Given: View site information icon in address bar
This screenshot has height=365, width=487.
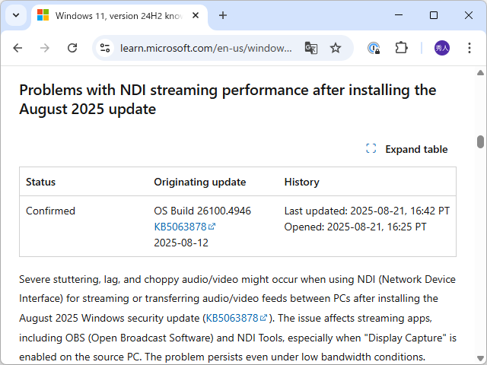Looking at the screenshot, I should pos(106,48).
